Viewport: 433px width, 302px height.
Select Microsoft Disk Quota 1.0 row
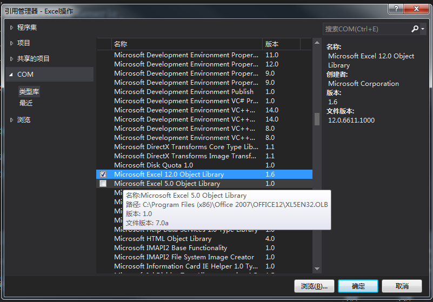pyautogui.click(x=204, y=165)
